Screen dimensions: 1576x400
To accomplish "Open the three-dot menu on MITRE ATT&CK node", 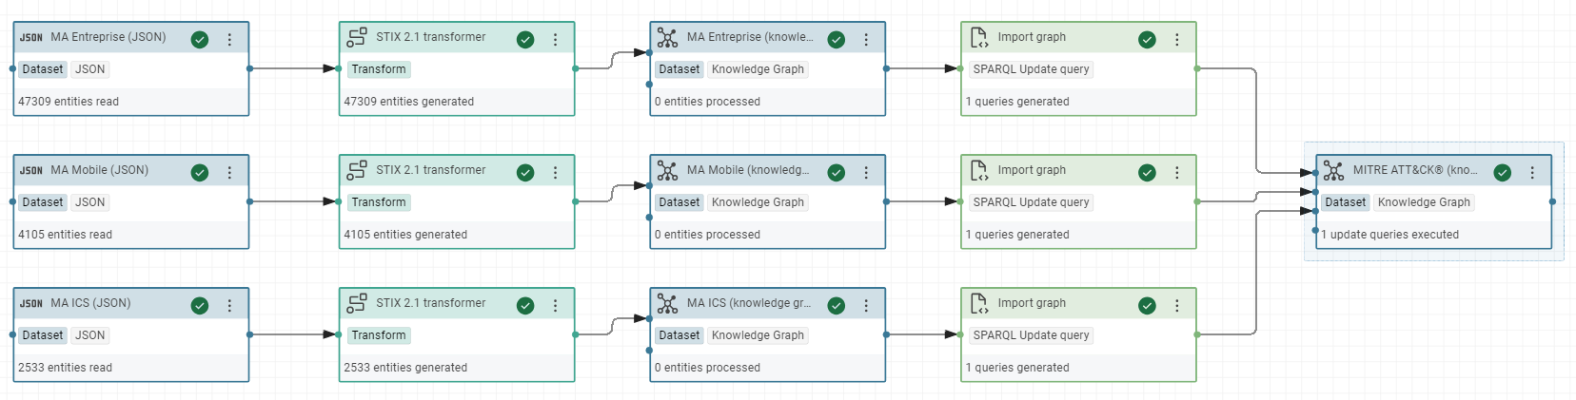I will (1532, 172).
